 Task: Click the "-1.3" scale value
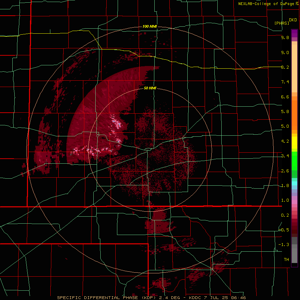tap(284, 245)
